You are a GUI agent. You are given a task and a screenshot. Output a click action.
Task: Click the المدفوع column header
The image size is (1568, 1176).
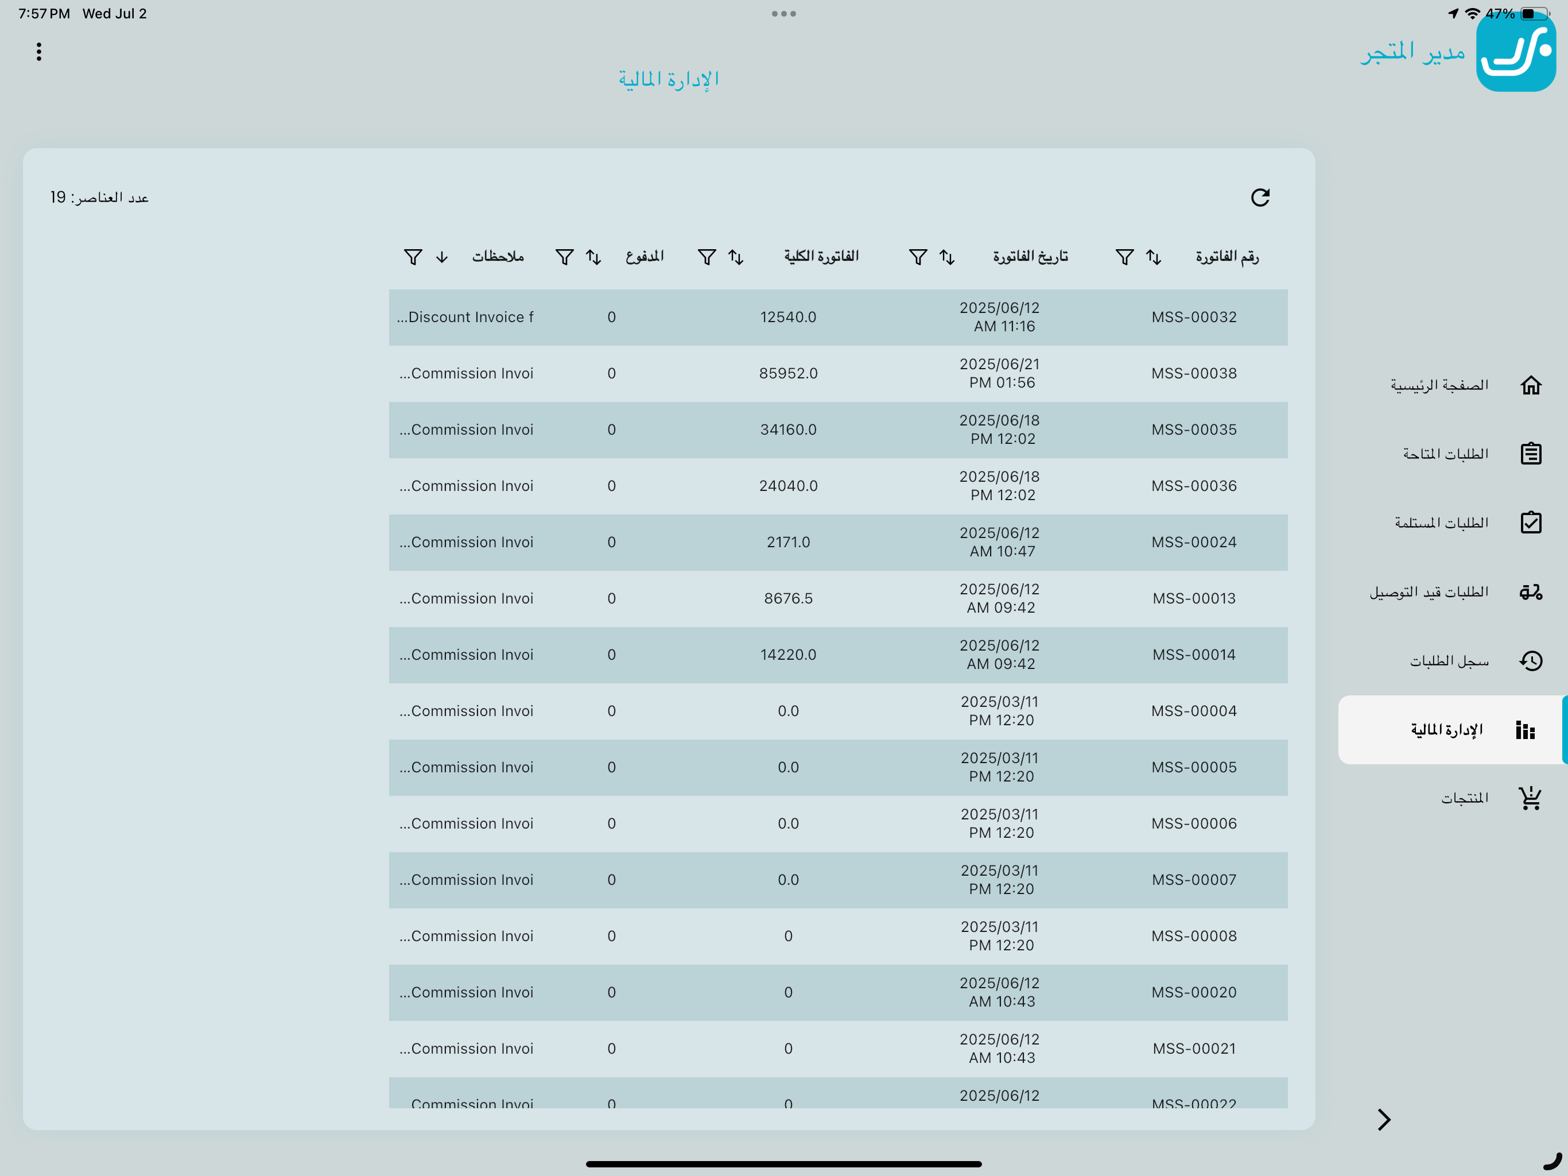click(x=645, y=257)
